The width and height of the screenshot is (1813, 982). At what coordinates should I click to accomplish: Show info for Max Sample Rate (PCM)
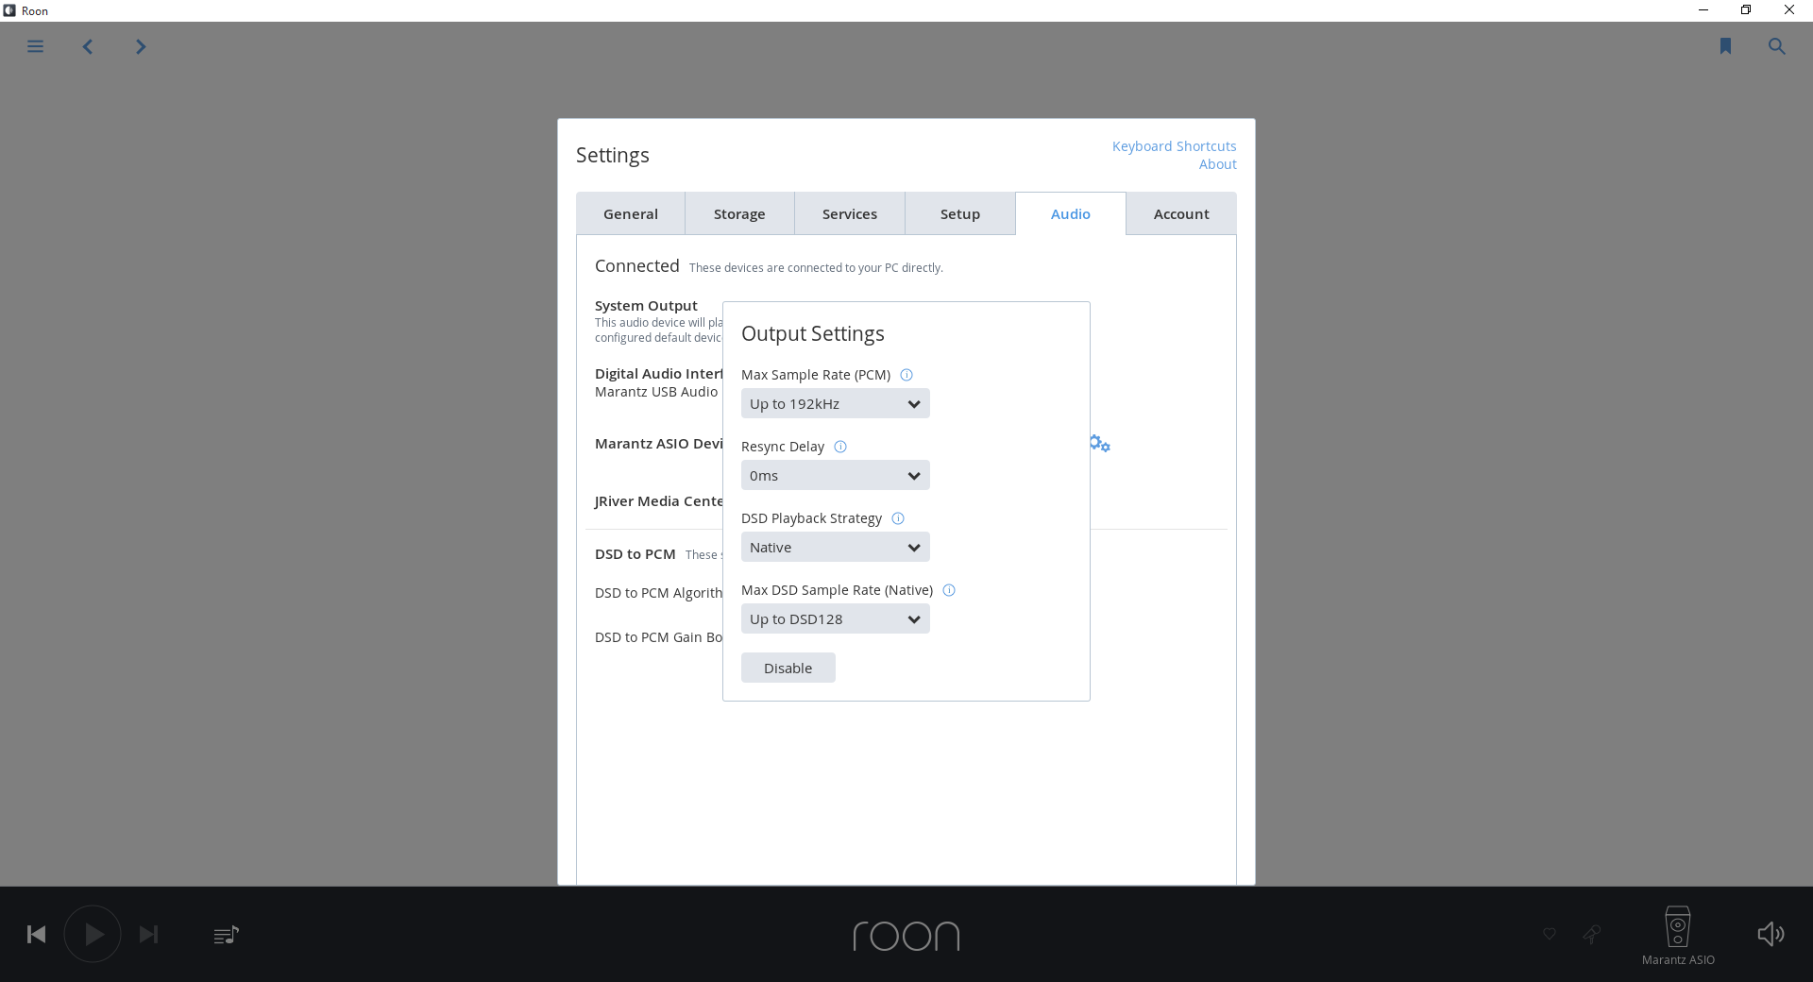tap(906, 375)
